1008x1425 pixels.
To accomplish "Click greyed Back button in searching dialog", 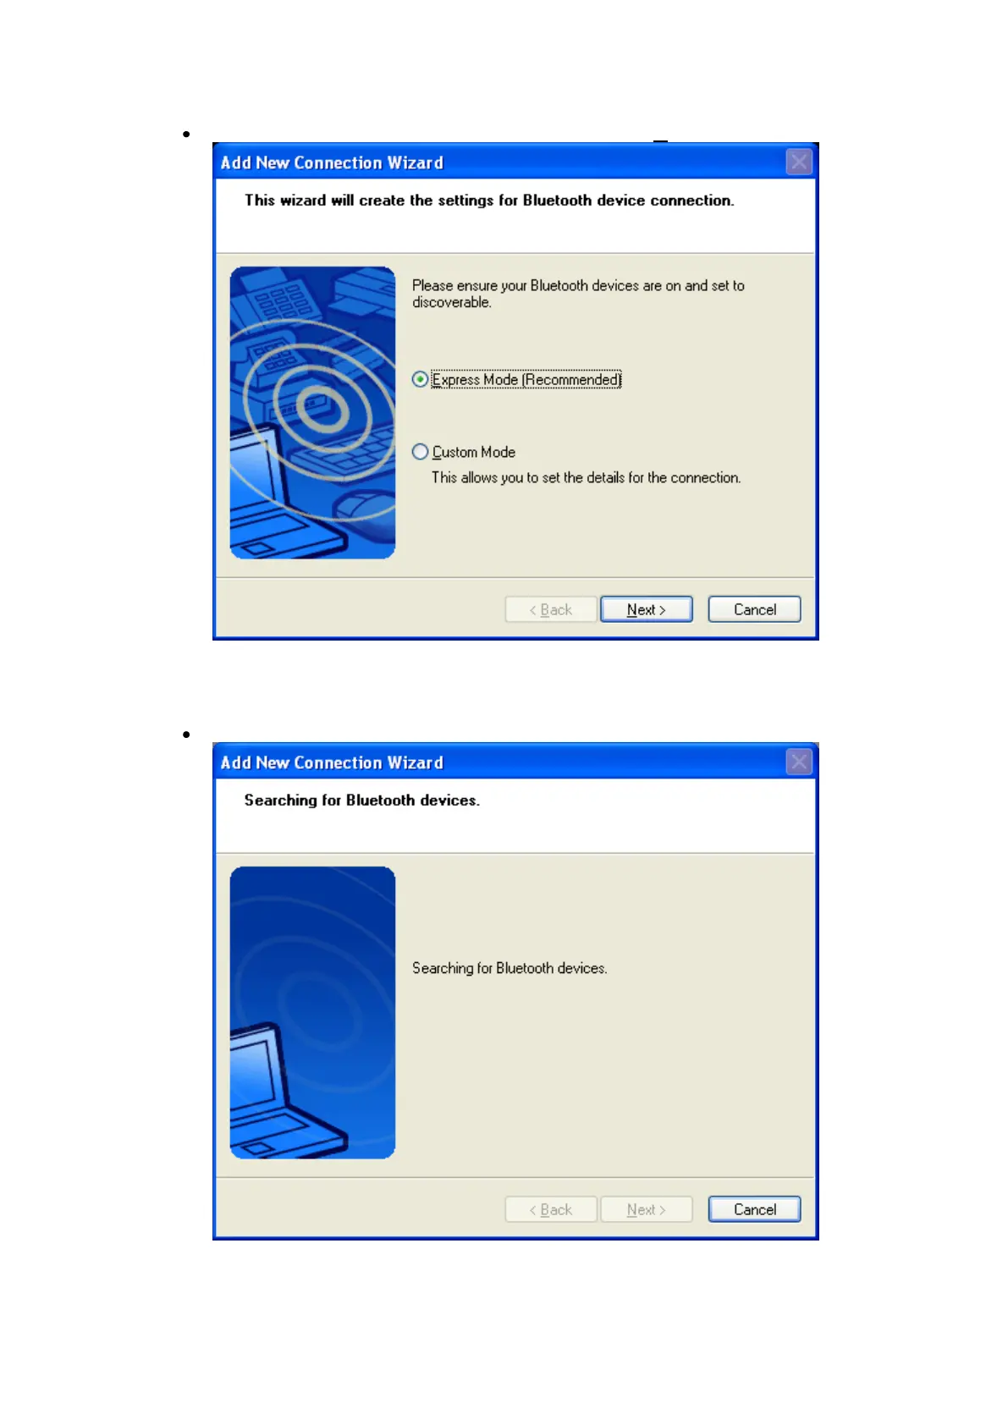I will 551,1209.
